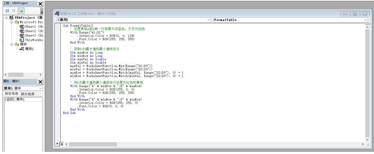Image resolution: width=374 pixels, height=154 pixels.
Task: Select Sheet1 in the project tree
Action: (x=34, y=26)
